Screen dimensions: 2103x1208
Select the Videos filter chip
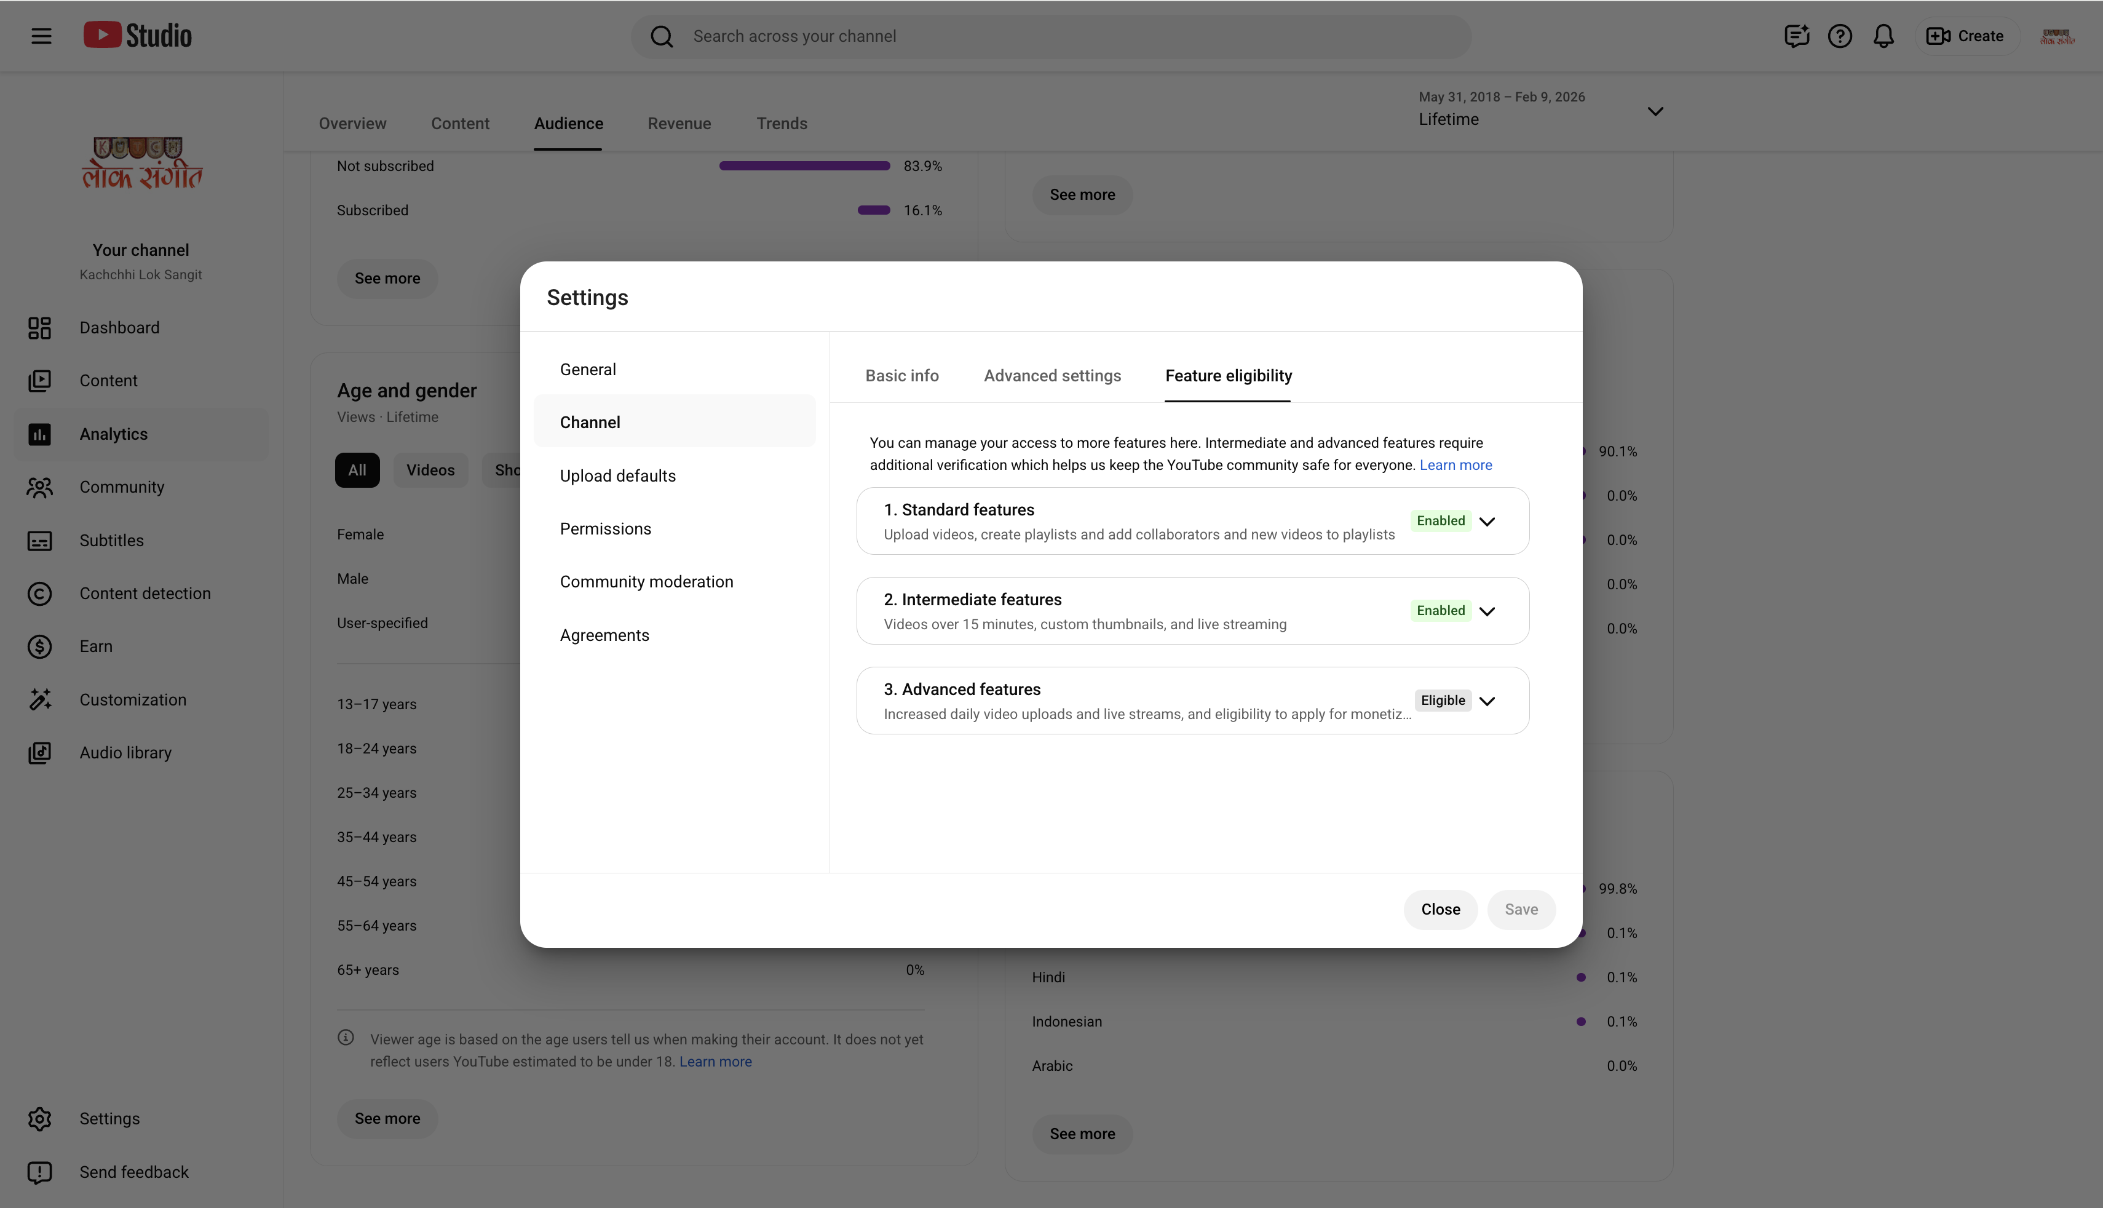point(430,469)
